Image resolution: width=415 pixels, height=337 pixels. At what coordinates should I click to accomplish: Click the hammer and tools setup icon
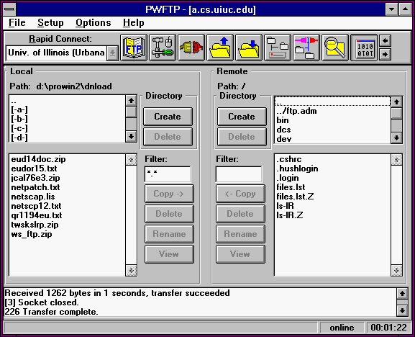pyautogui.click(x=163, y=48)
